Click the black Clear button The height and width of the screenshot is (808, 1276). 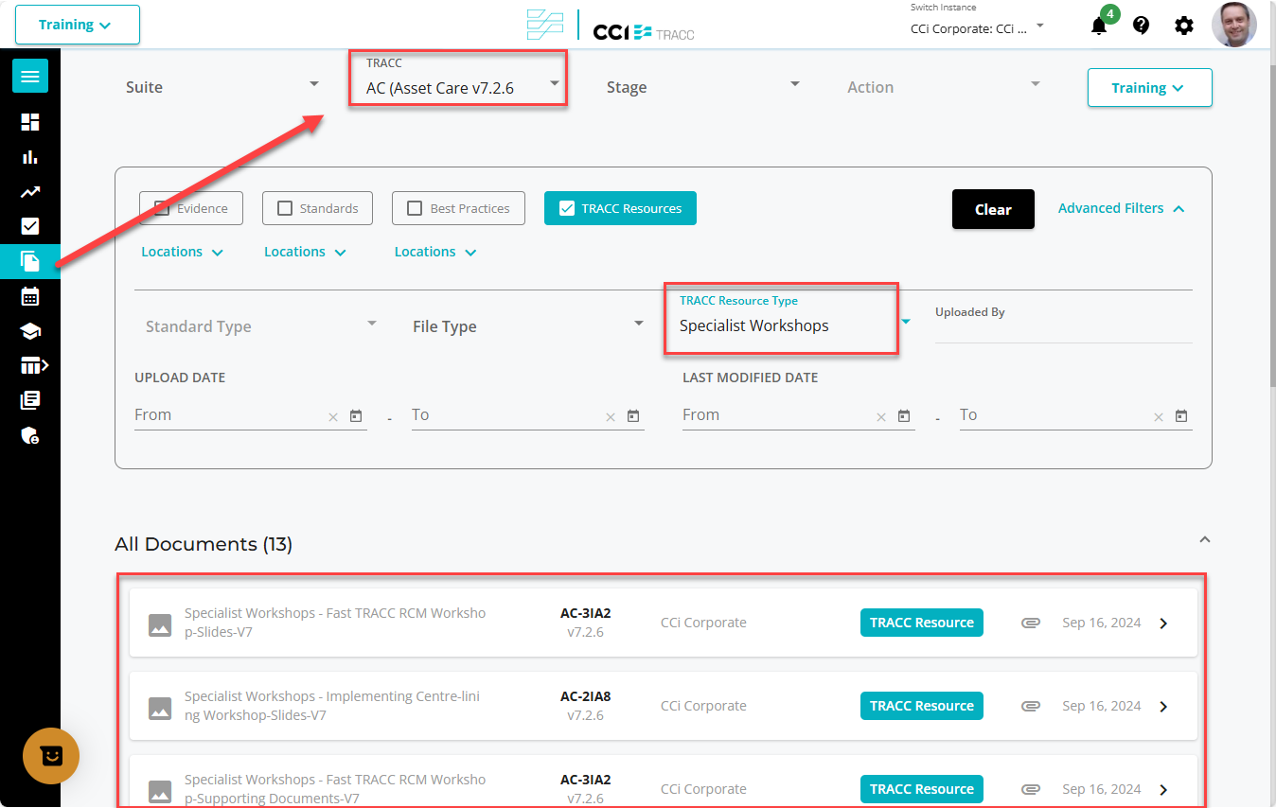(993, 210)
